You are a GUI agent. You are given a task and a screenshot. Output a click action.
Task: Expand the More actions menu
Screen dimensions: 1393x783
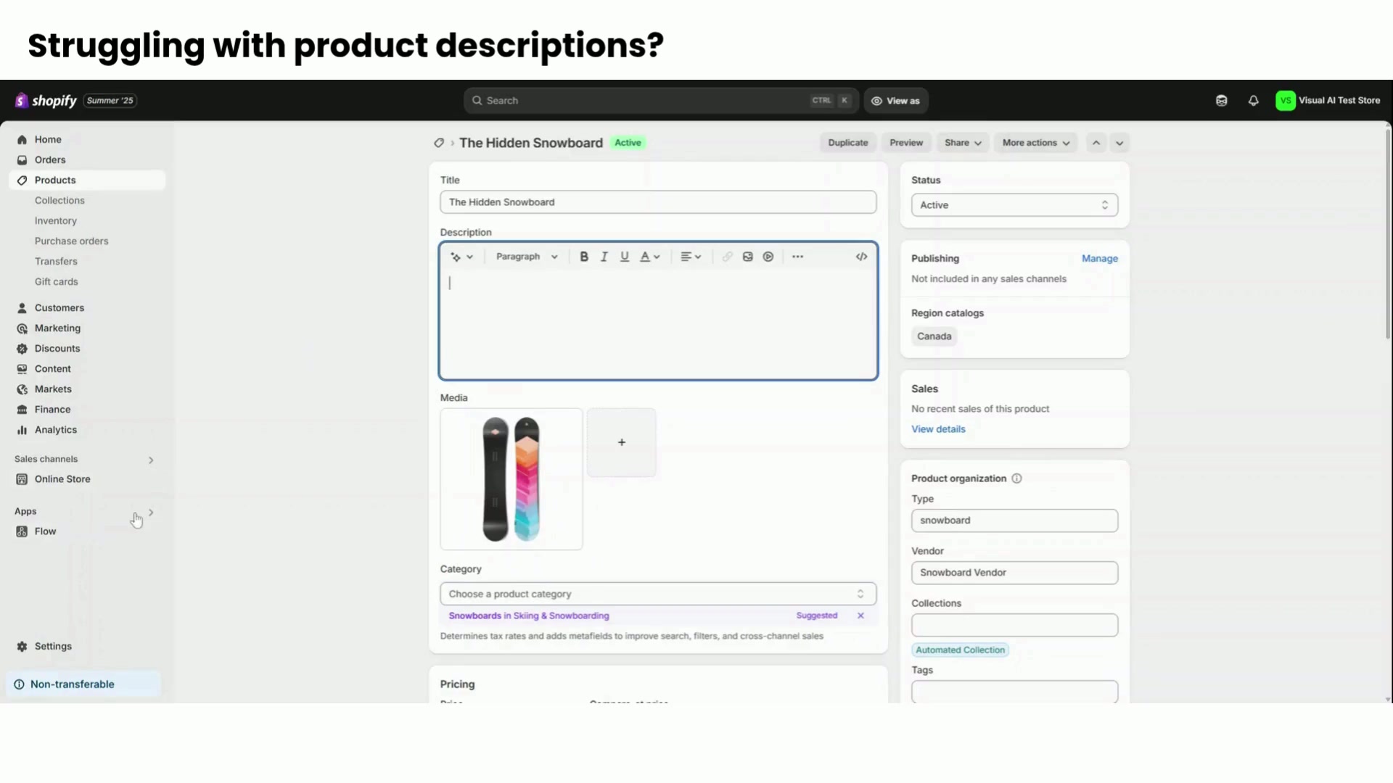pos(1035,143)
